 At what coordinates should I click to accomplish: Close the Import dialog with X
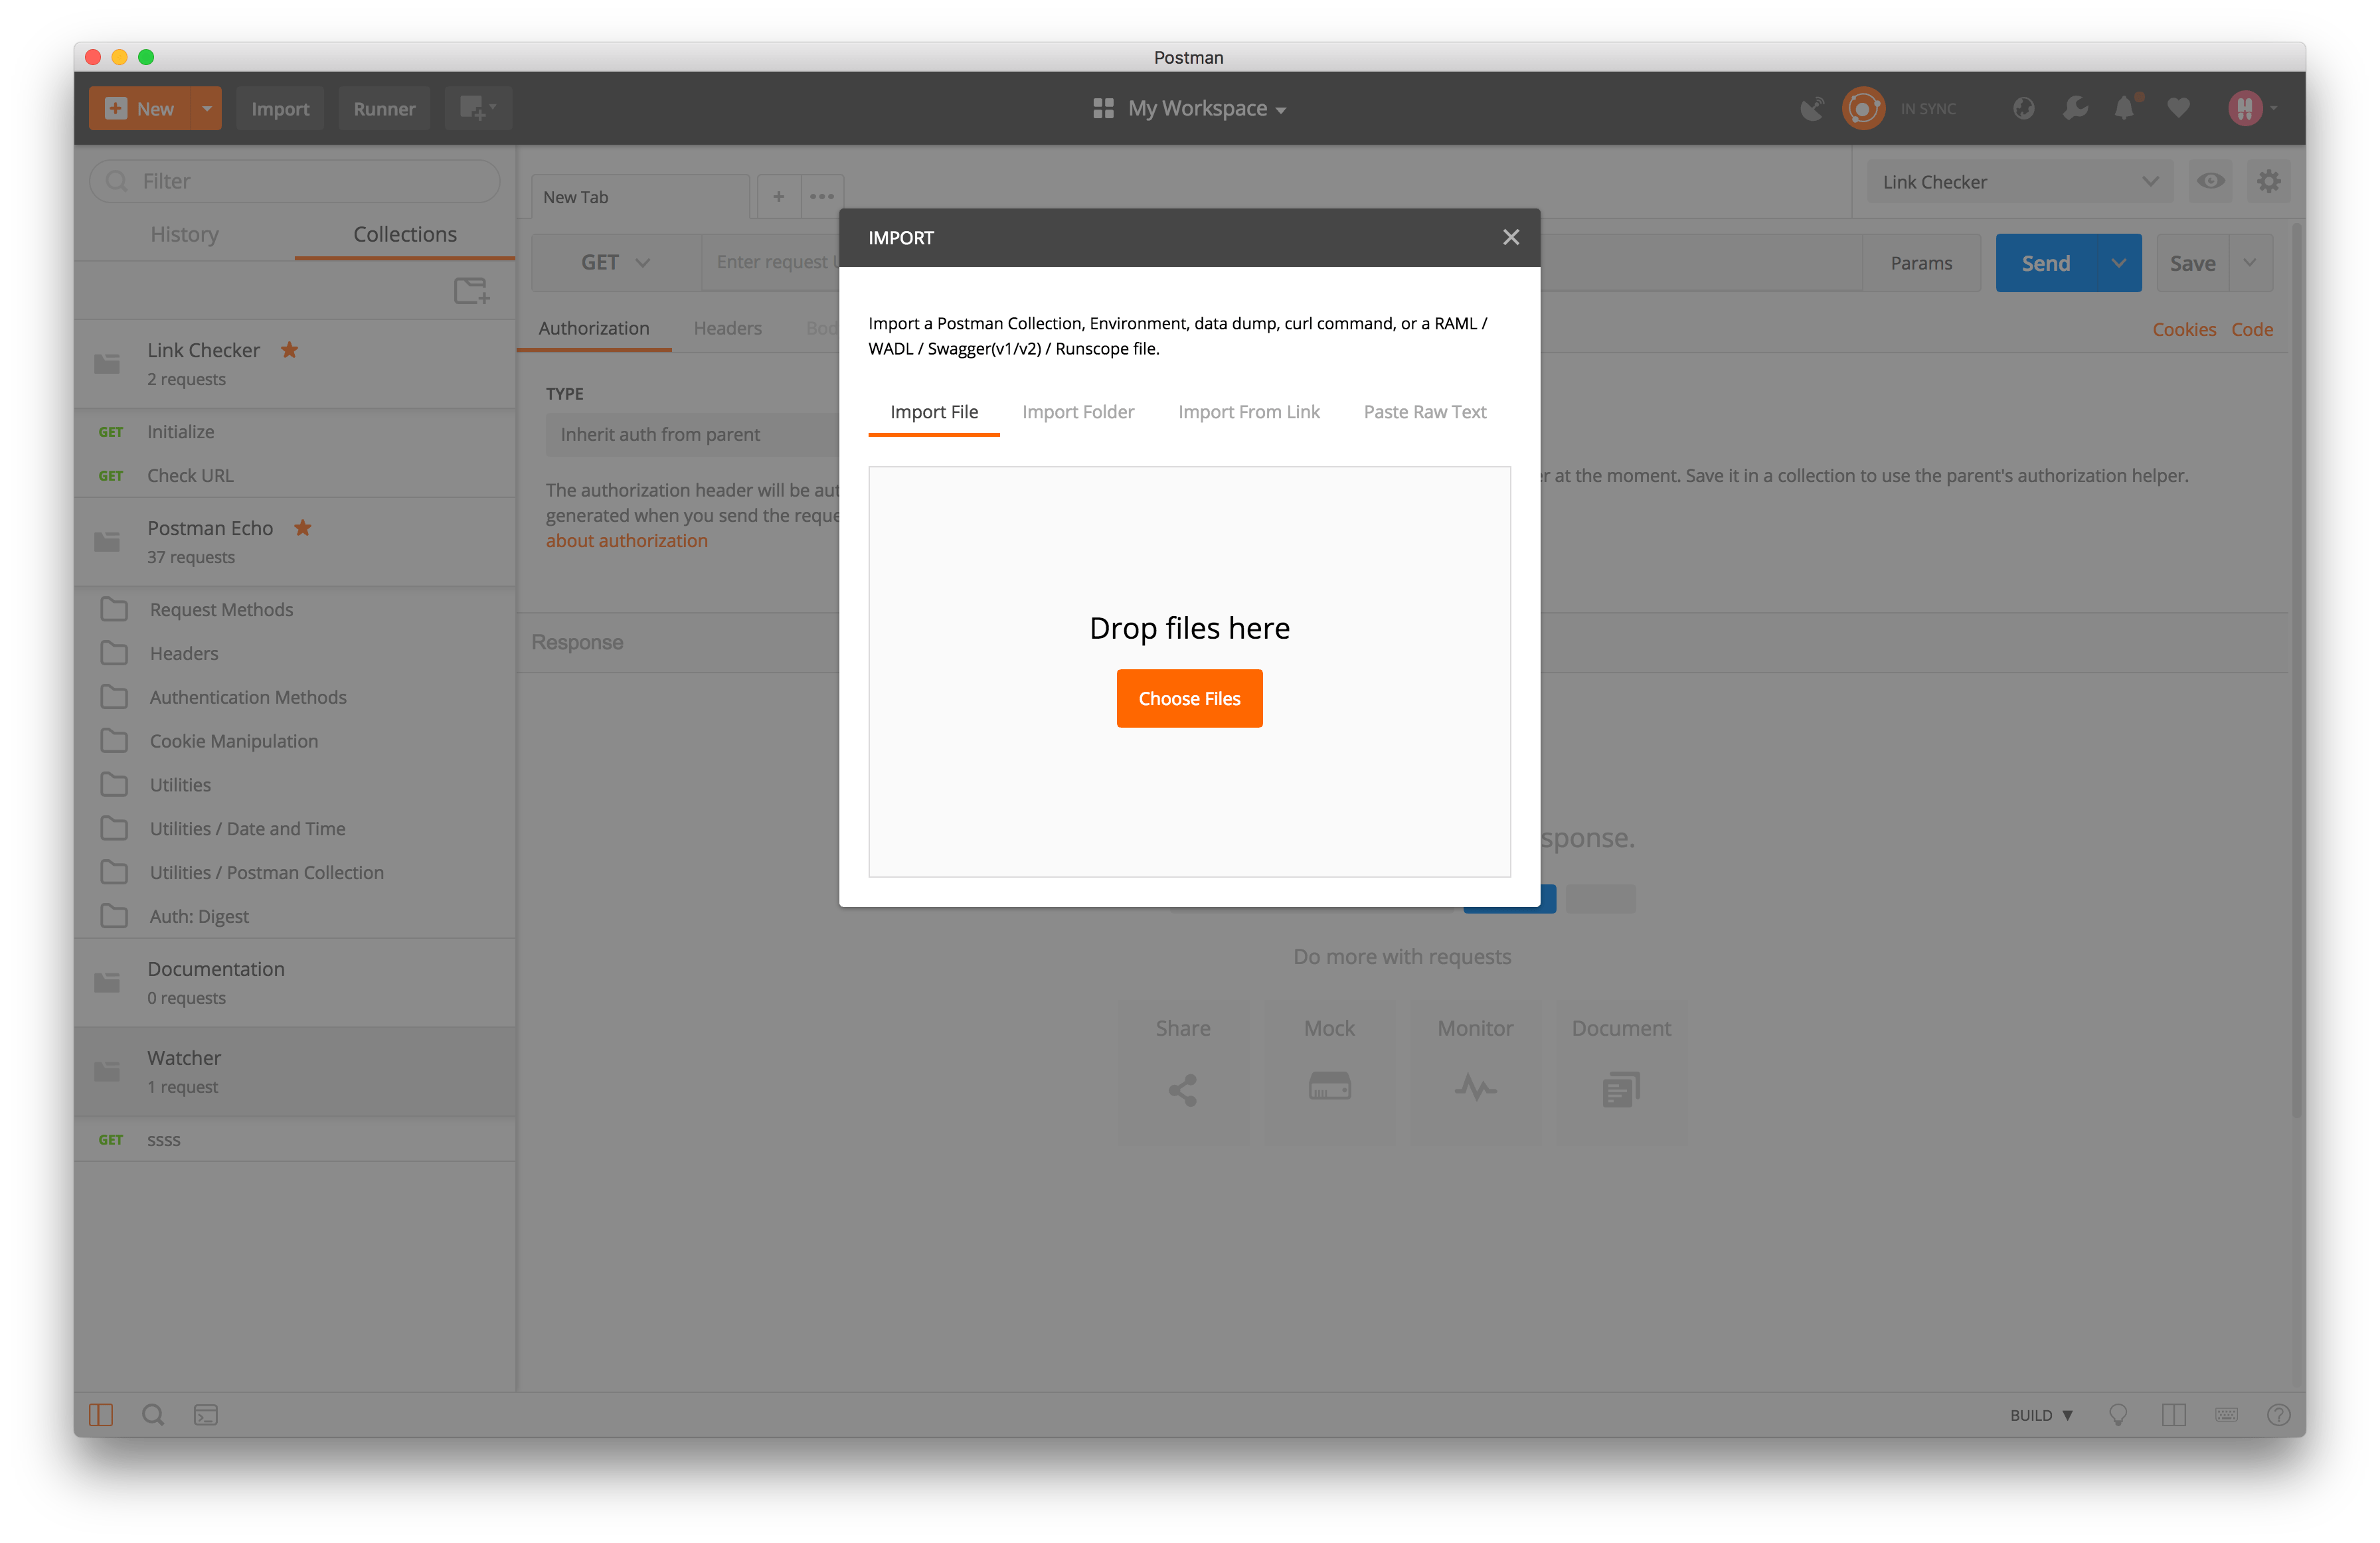[1510, 237]
